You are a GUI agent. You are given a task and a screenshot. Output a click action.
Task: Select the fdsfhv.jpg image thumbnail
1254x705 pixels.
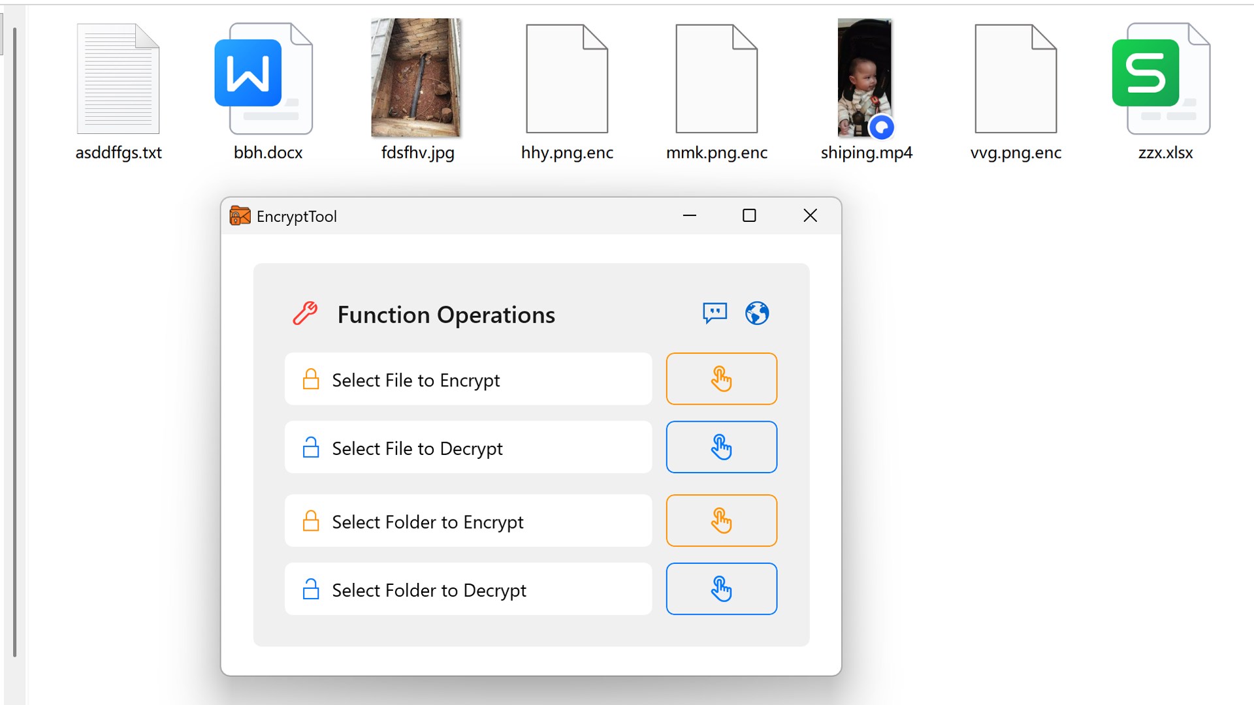(x=417, y=78)
